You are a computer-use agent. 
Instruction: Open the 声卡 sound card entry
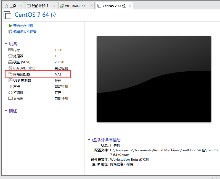pos(17,87)
